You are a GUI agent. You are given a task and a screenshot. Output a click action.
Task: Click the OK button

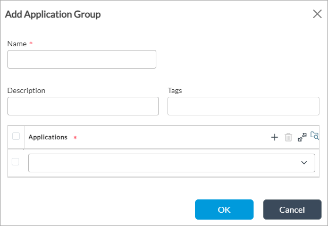(224, 210)
